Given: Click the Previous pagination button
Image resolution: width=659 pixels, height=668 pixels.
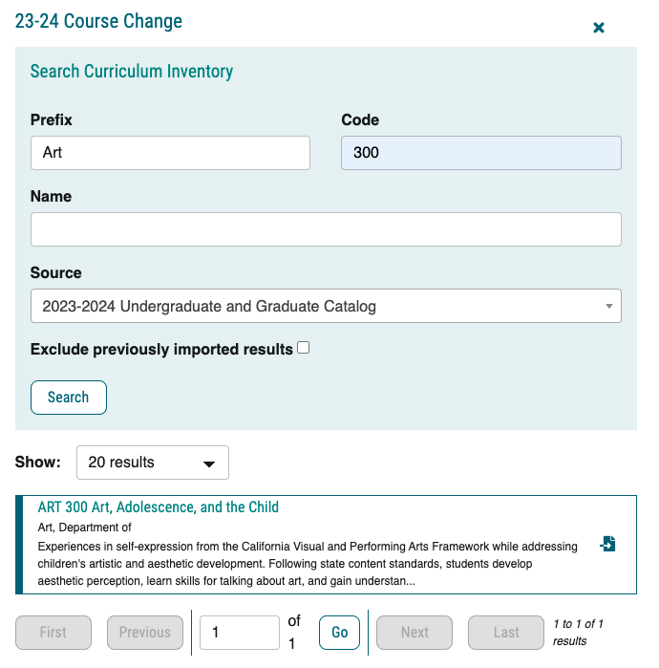Looking at the screenshot, I should [145, 633].
